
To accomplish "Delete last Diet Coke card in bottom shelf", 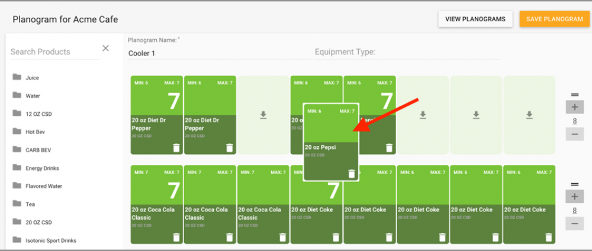I will 549,237.
